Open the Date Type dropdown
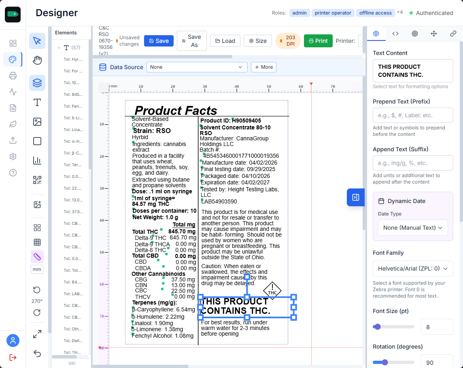 pos(412,228)
